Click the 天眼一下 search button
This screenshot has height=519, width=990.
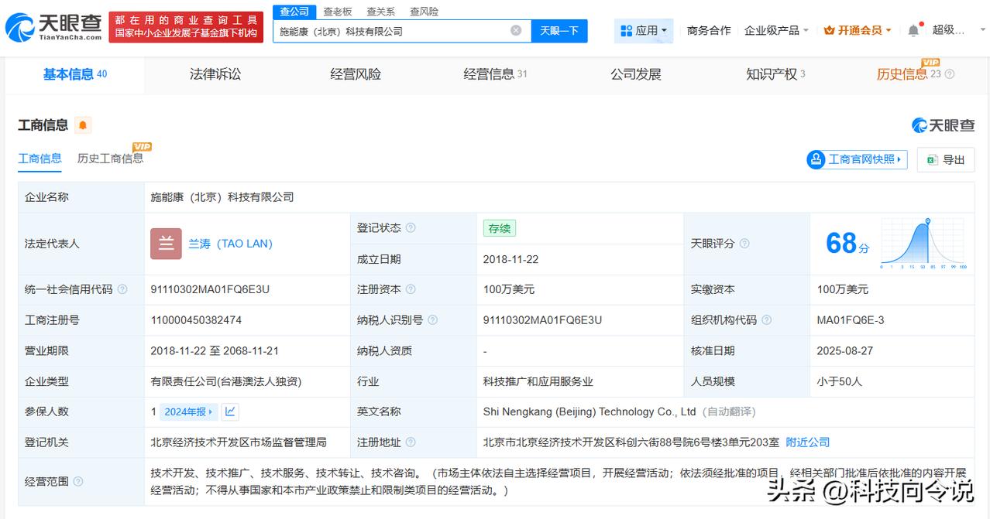click(x=559, y=31)
